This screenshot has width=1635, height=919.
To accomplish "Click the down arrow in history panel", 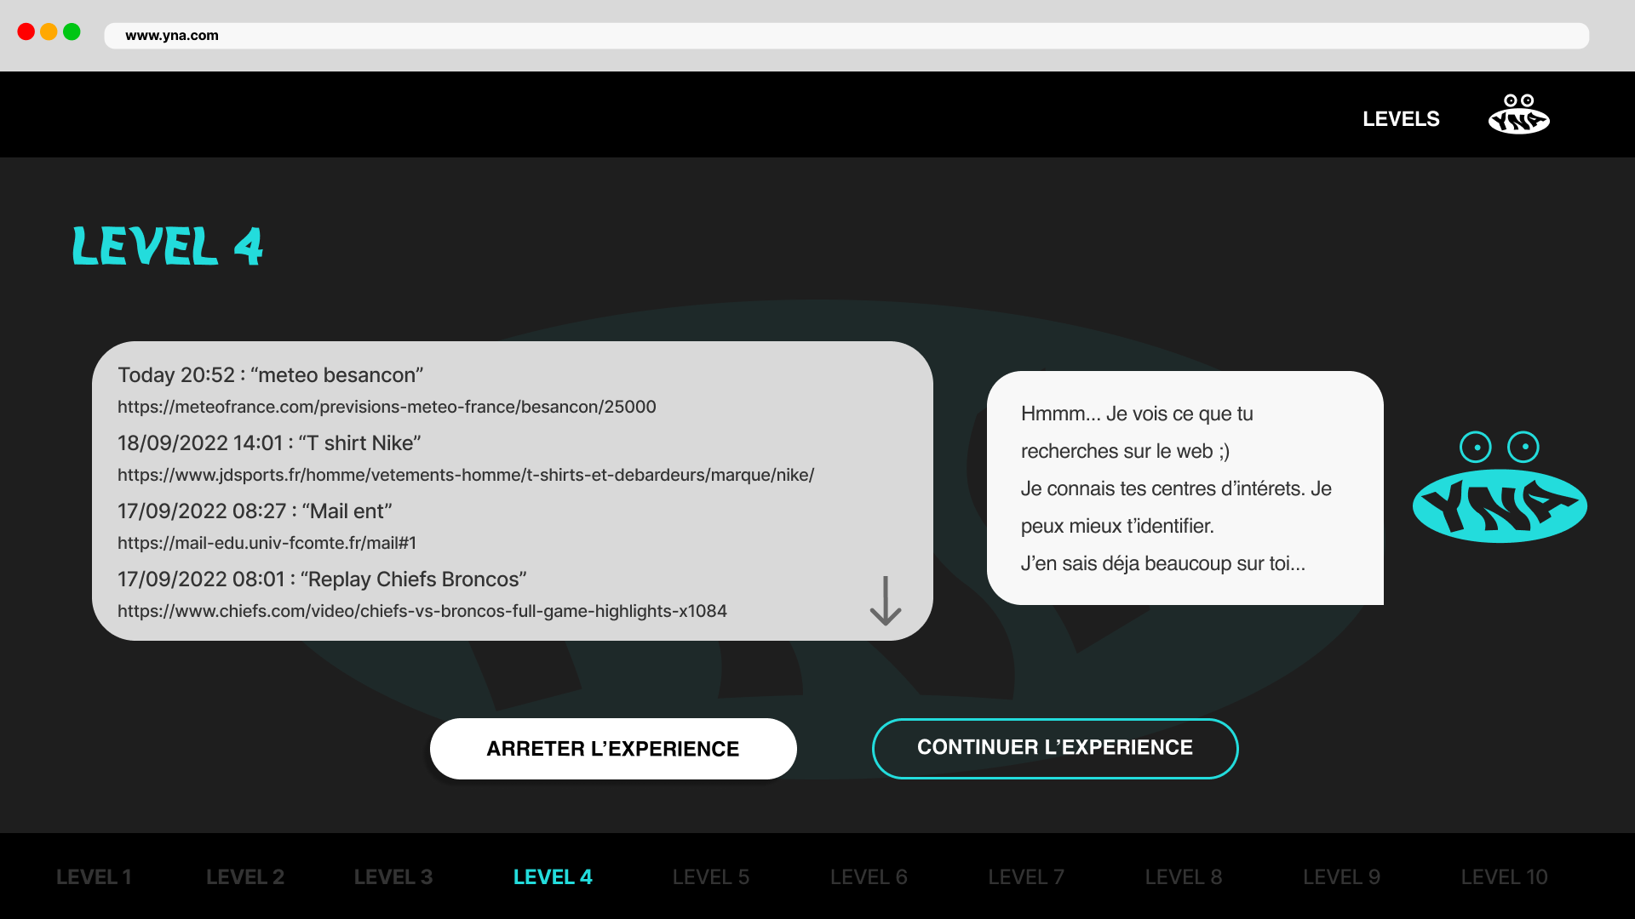I will click(x=886, y=601).
